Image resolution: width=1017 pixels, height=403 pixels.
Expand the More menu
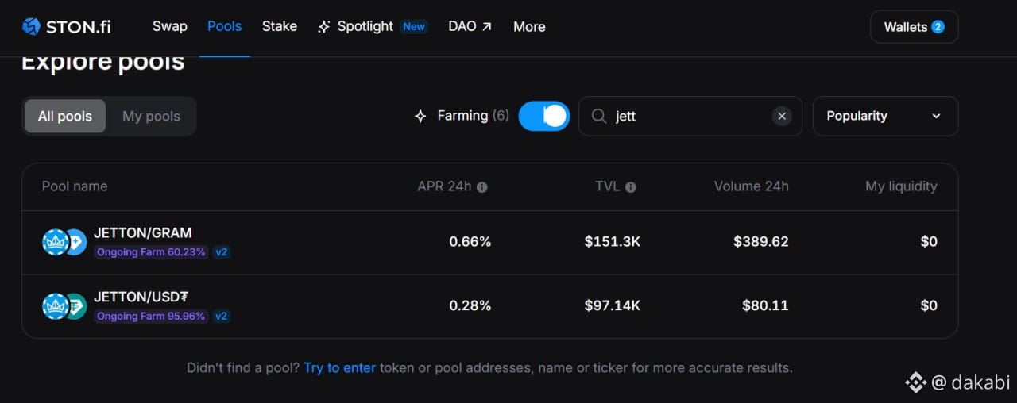(x=529, y=27)
